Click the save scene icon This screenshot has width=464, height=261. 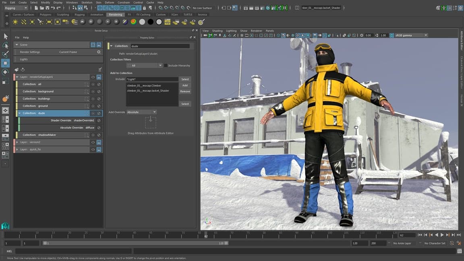point(48,8)
